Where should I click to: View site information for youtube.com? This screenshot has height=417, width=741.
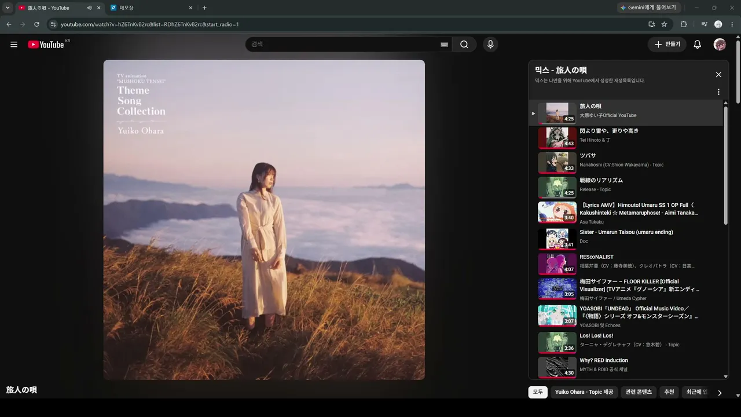[x=53, y=24]
